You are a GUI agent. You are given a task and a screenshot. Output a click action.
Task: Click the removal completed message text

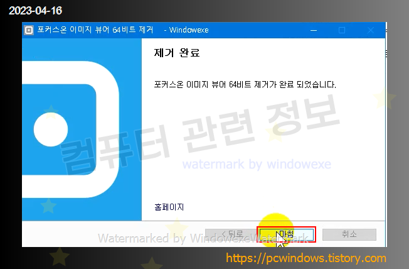click(x=245, y=84)
